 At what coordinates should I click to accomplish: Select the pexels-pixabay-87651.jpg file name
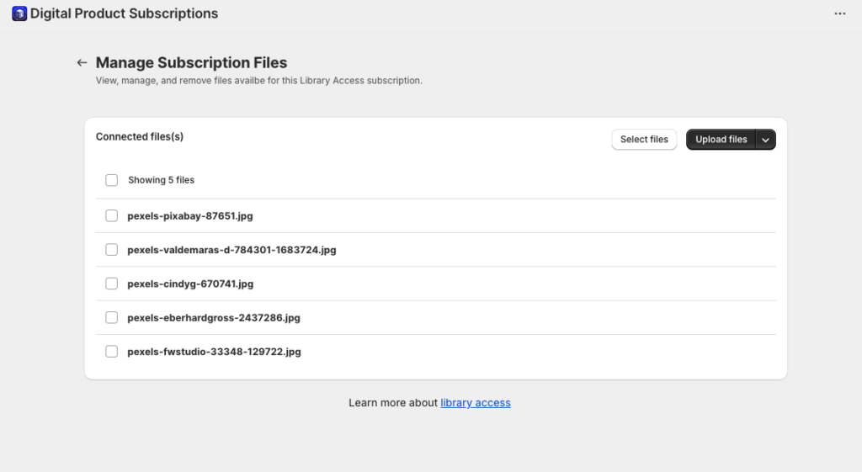(190, 216)
